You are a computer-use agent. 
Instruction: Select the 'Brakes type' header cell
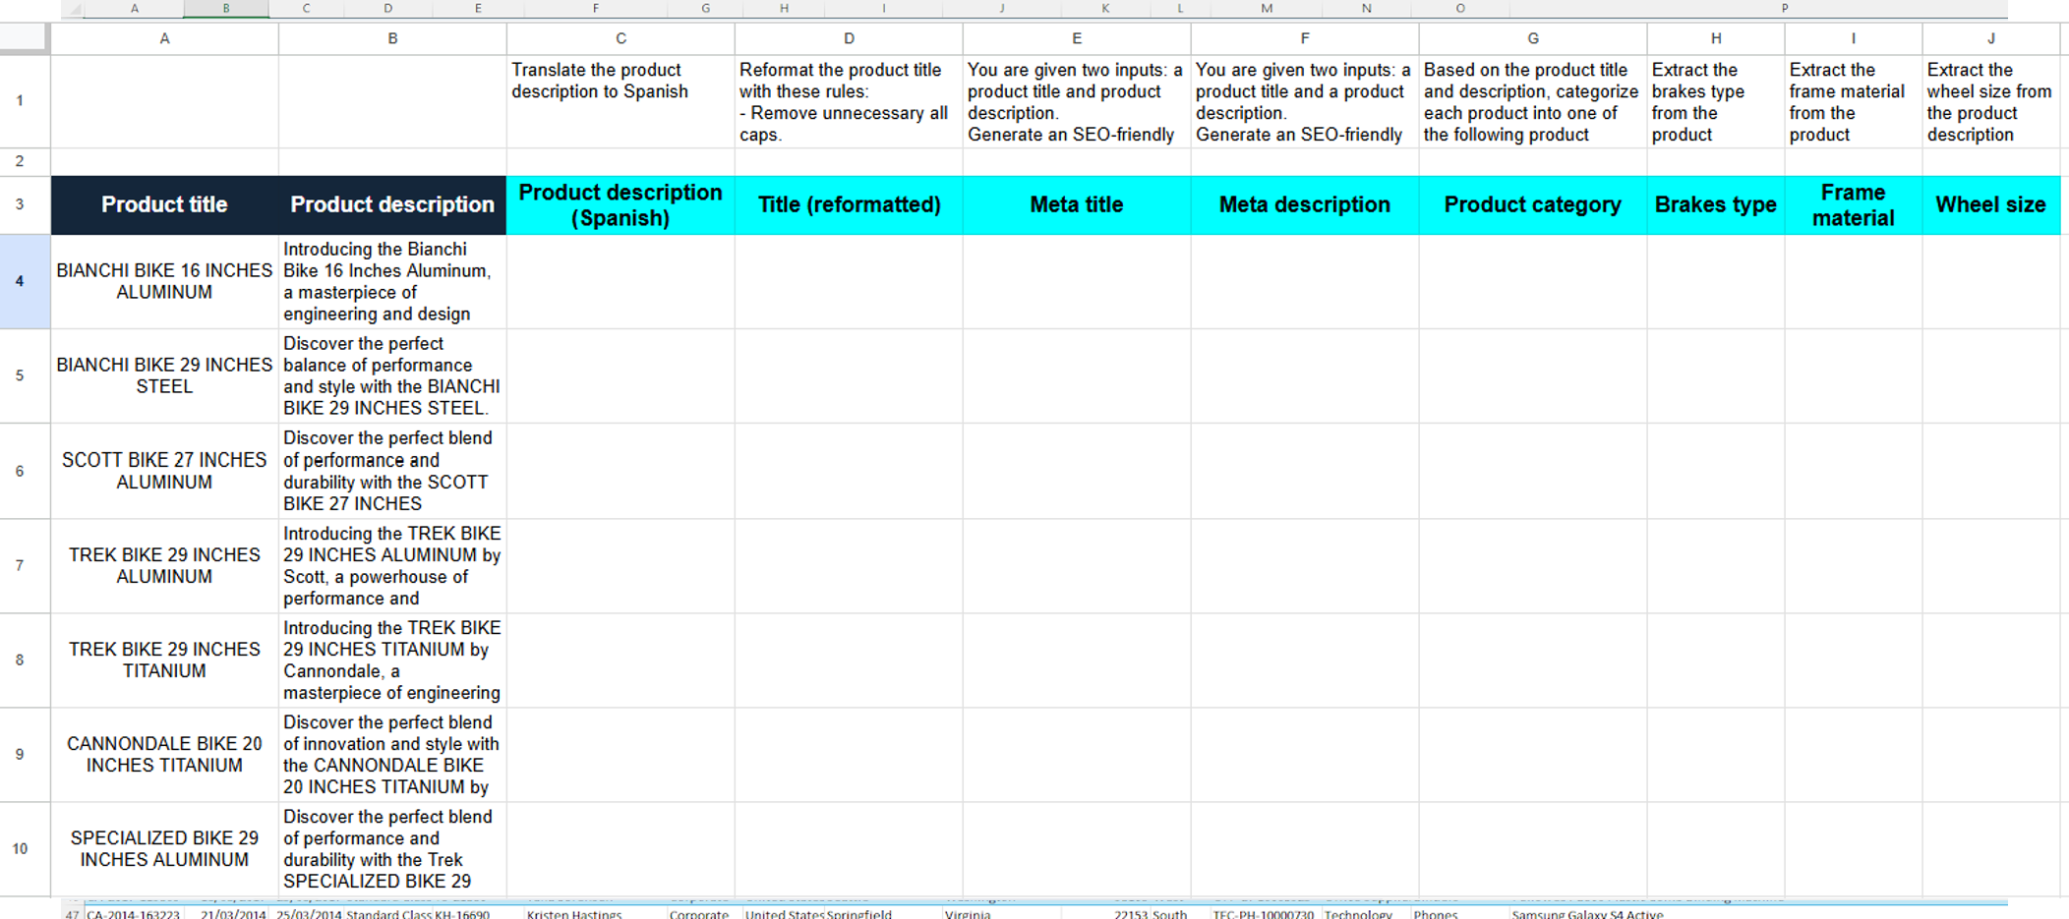point(1716,204)
